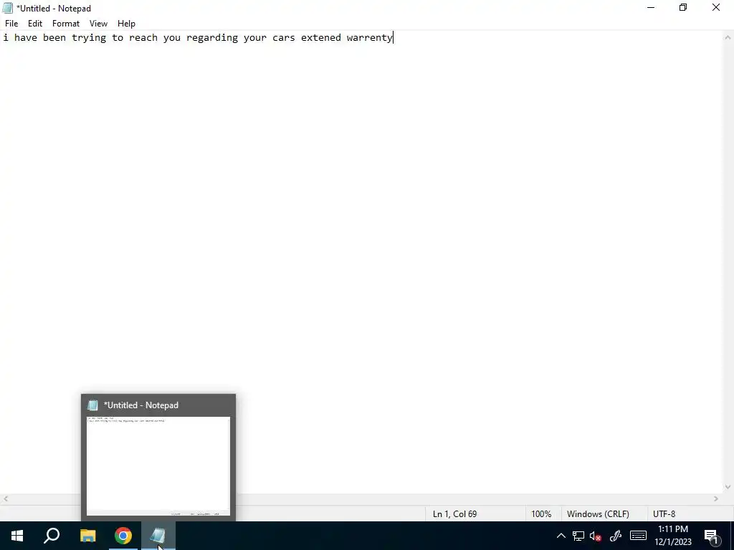Click '*Untitled - Notepad' in the title bar
This screenshot has height=550, width=734.
click(x=53, y=9)
